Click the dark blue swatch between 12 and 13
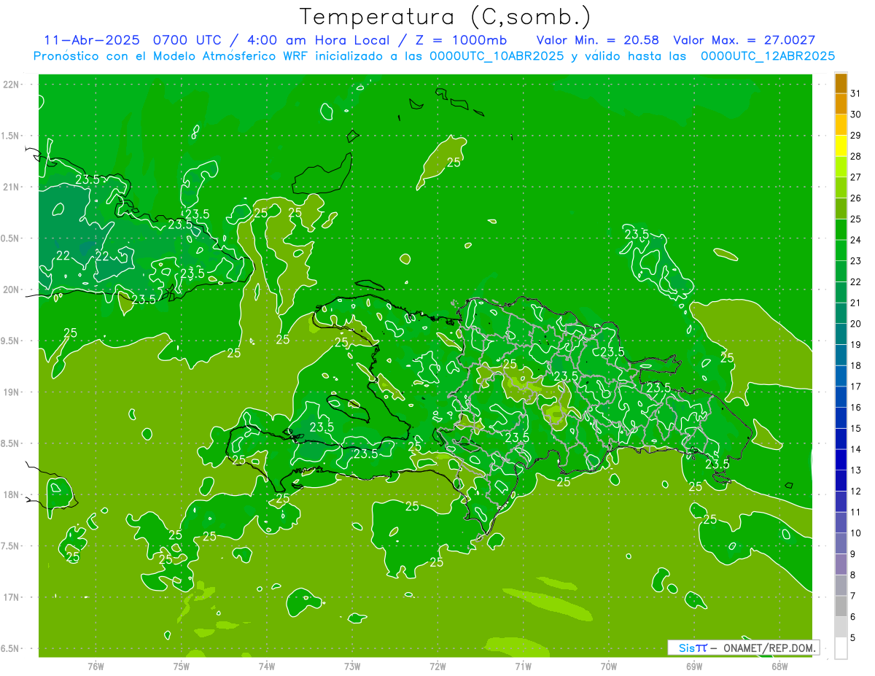Image resolution: width=875 pixels, height=676 pixels. [x=841, y=481]
